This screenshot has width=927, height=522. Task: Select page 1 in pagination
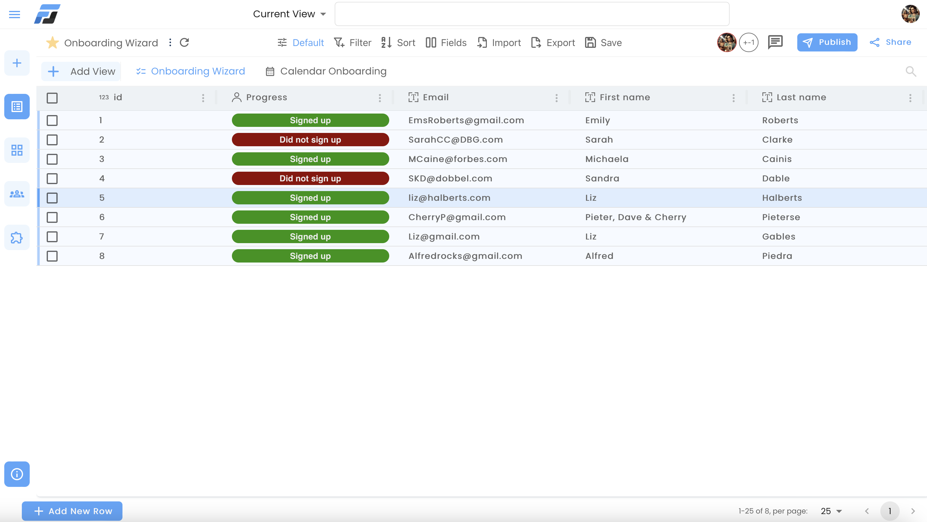coord(890,511)
